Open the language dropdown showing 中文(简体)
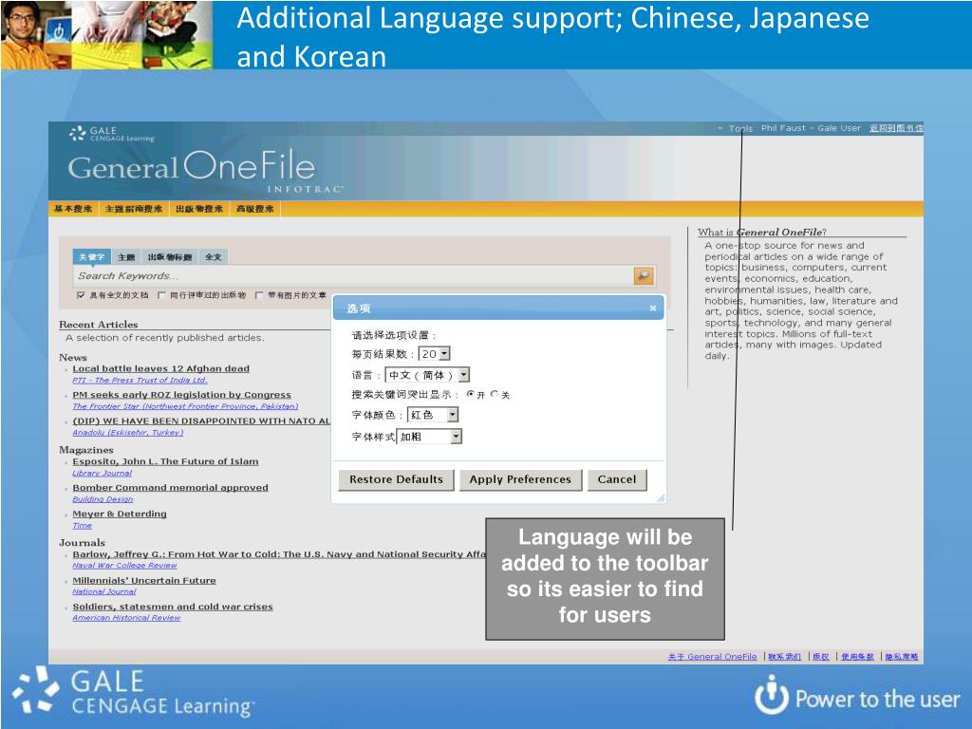972x729 pixels. pos(428,375)
